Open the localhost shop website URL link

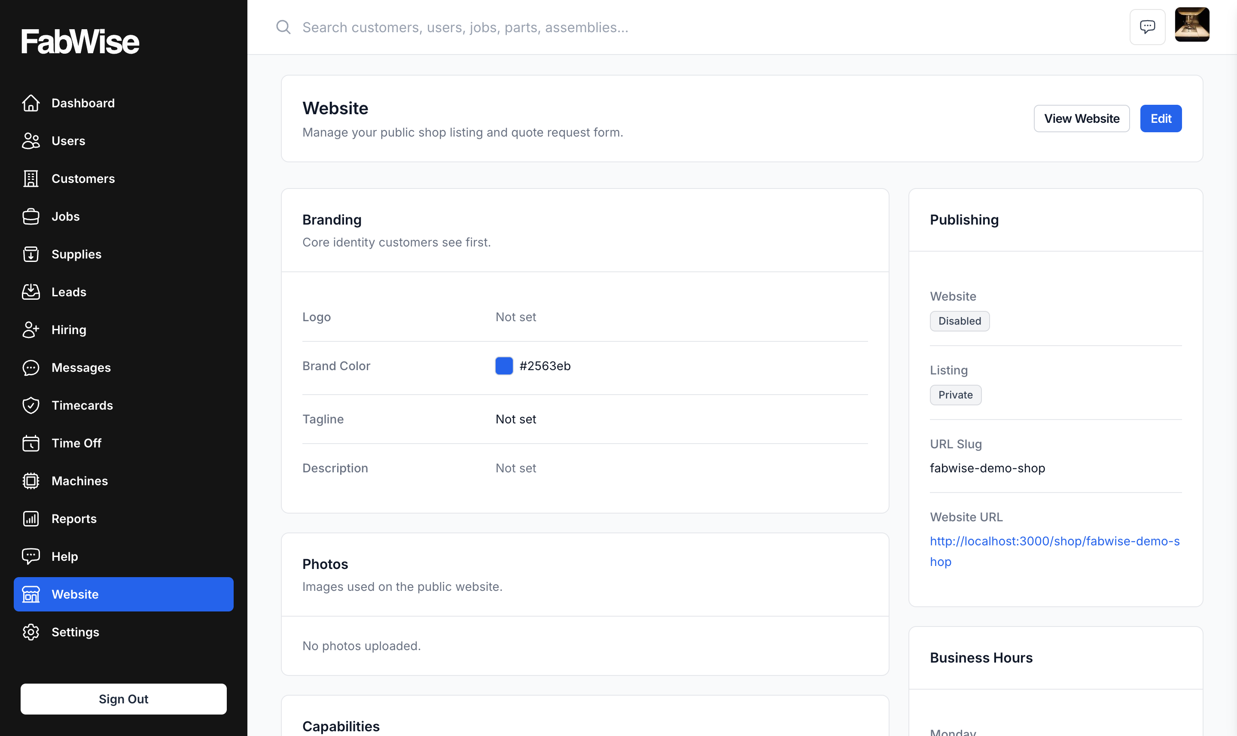coord(1054,551)
